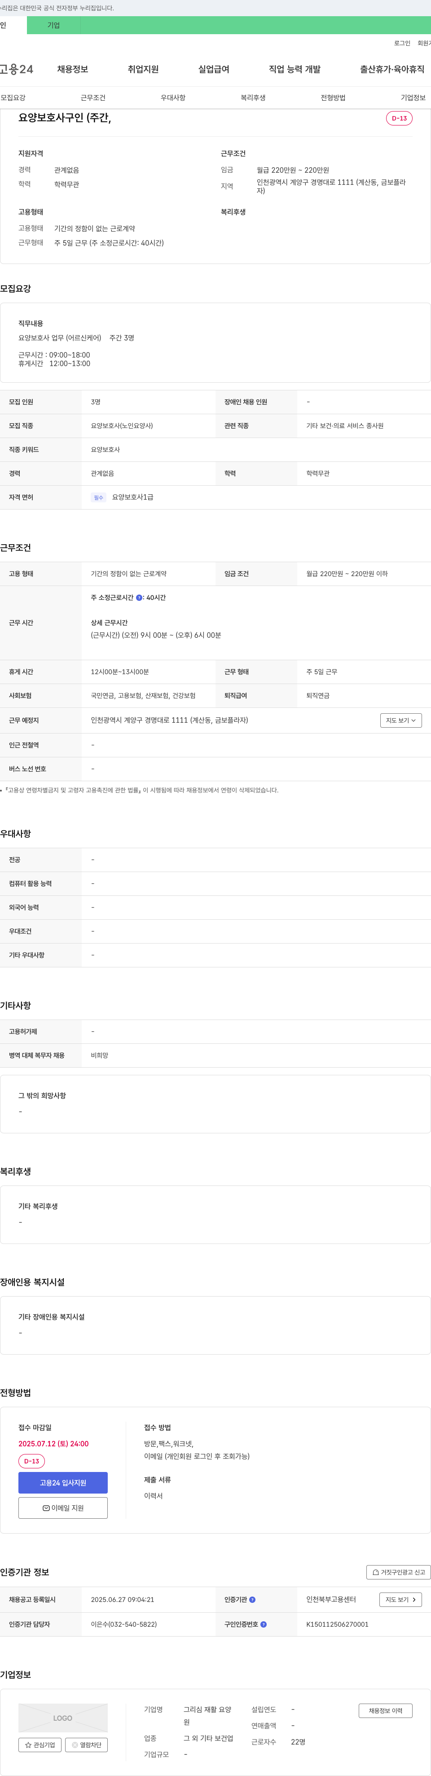Image resolution: width=431 pixels, height=1776 pixels.
Task: Click the help icon beside 구인인증번호
Action: tap(263, 1624)
